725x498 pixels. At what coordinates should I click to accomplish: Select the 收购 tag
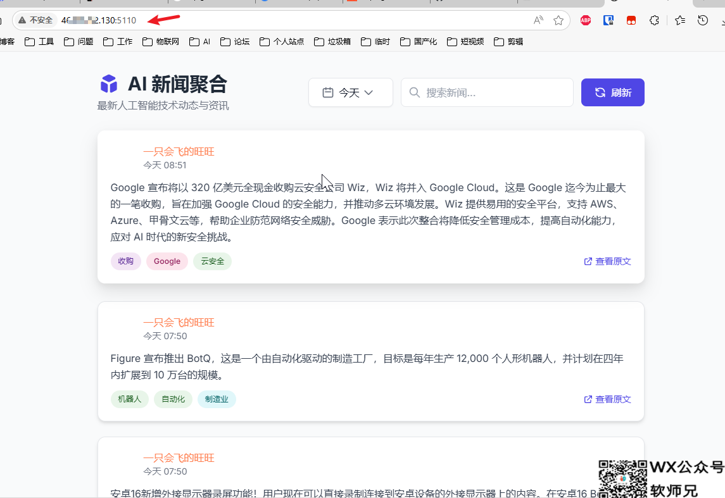[126, 261]
